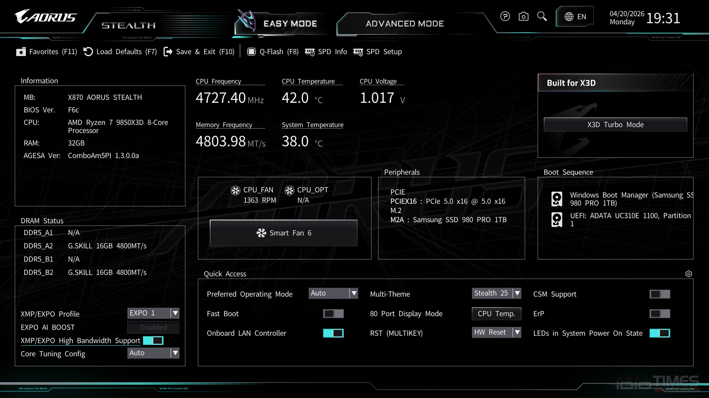Take a BIOS screenshot with the camera icon
The image size is (709, 398).
(x=523, y=16)
